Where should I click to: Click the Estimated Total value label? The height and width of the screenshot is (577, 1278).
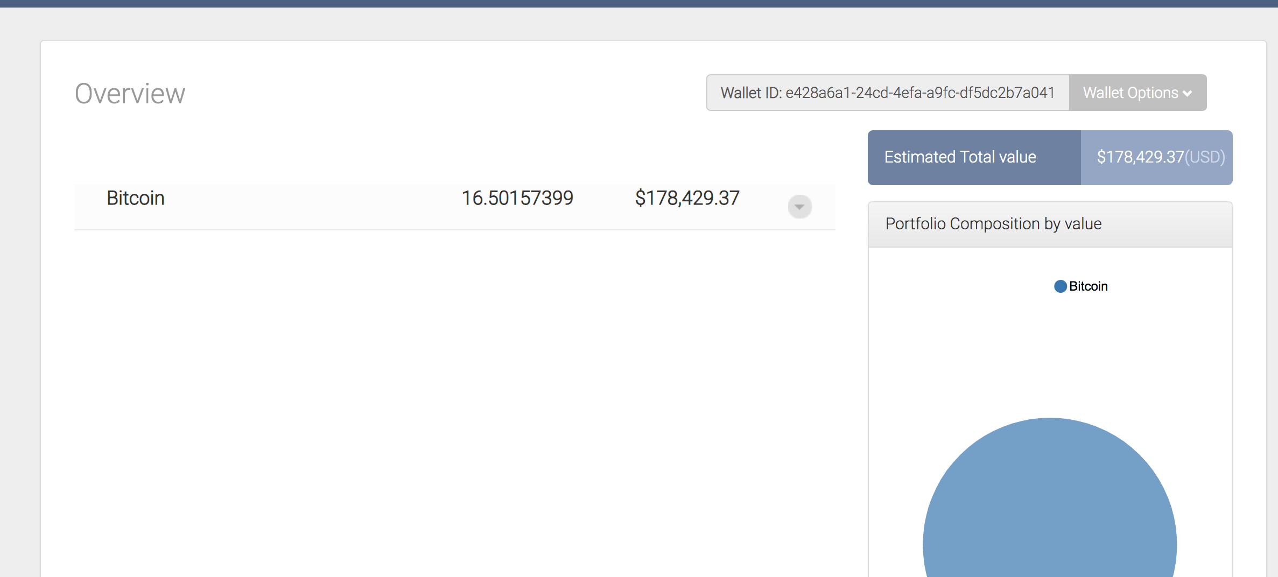click(x=960, y=157)
